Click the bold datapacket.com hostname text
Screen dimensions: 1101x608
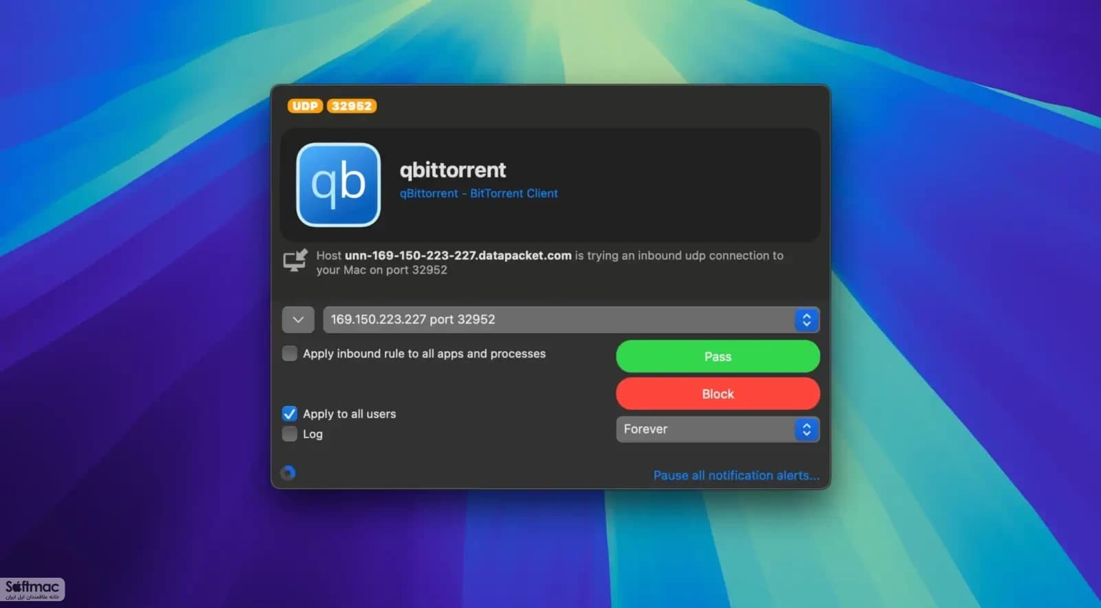[x=458, y=255]
